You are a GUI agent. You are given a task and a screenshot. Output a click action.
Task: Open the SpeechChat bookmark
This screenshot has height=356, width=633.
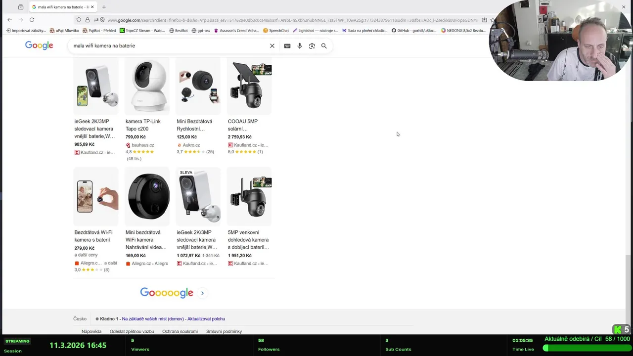(276, 31)
